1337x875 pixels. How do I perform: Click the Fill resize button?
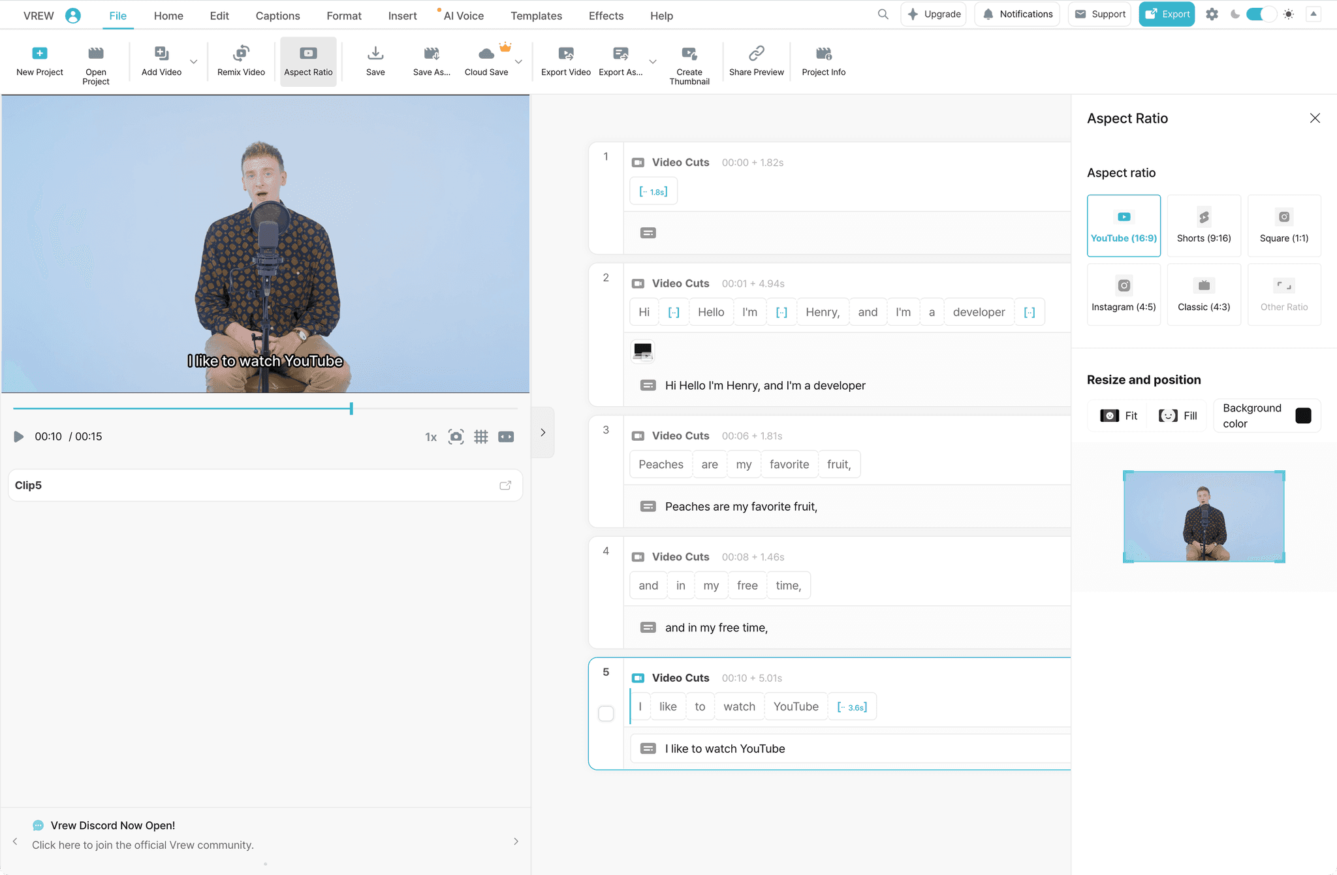point(1178,416)
